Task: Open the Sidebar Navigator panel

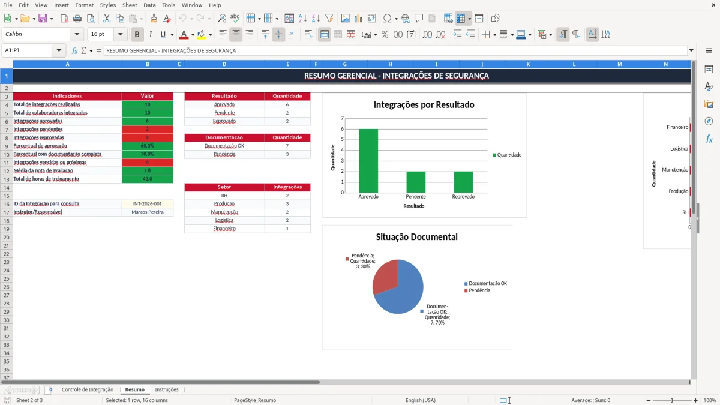Action: 709,121
